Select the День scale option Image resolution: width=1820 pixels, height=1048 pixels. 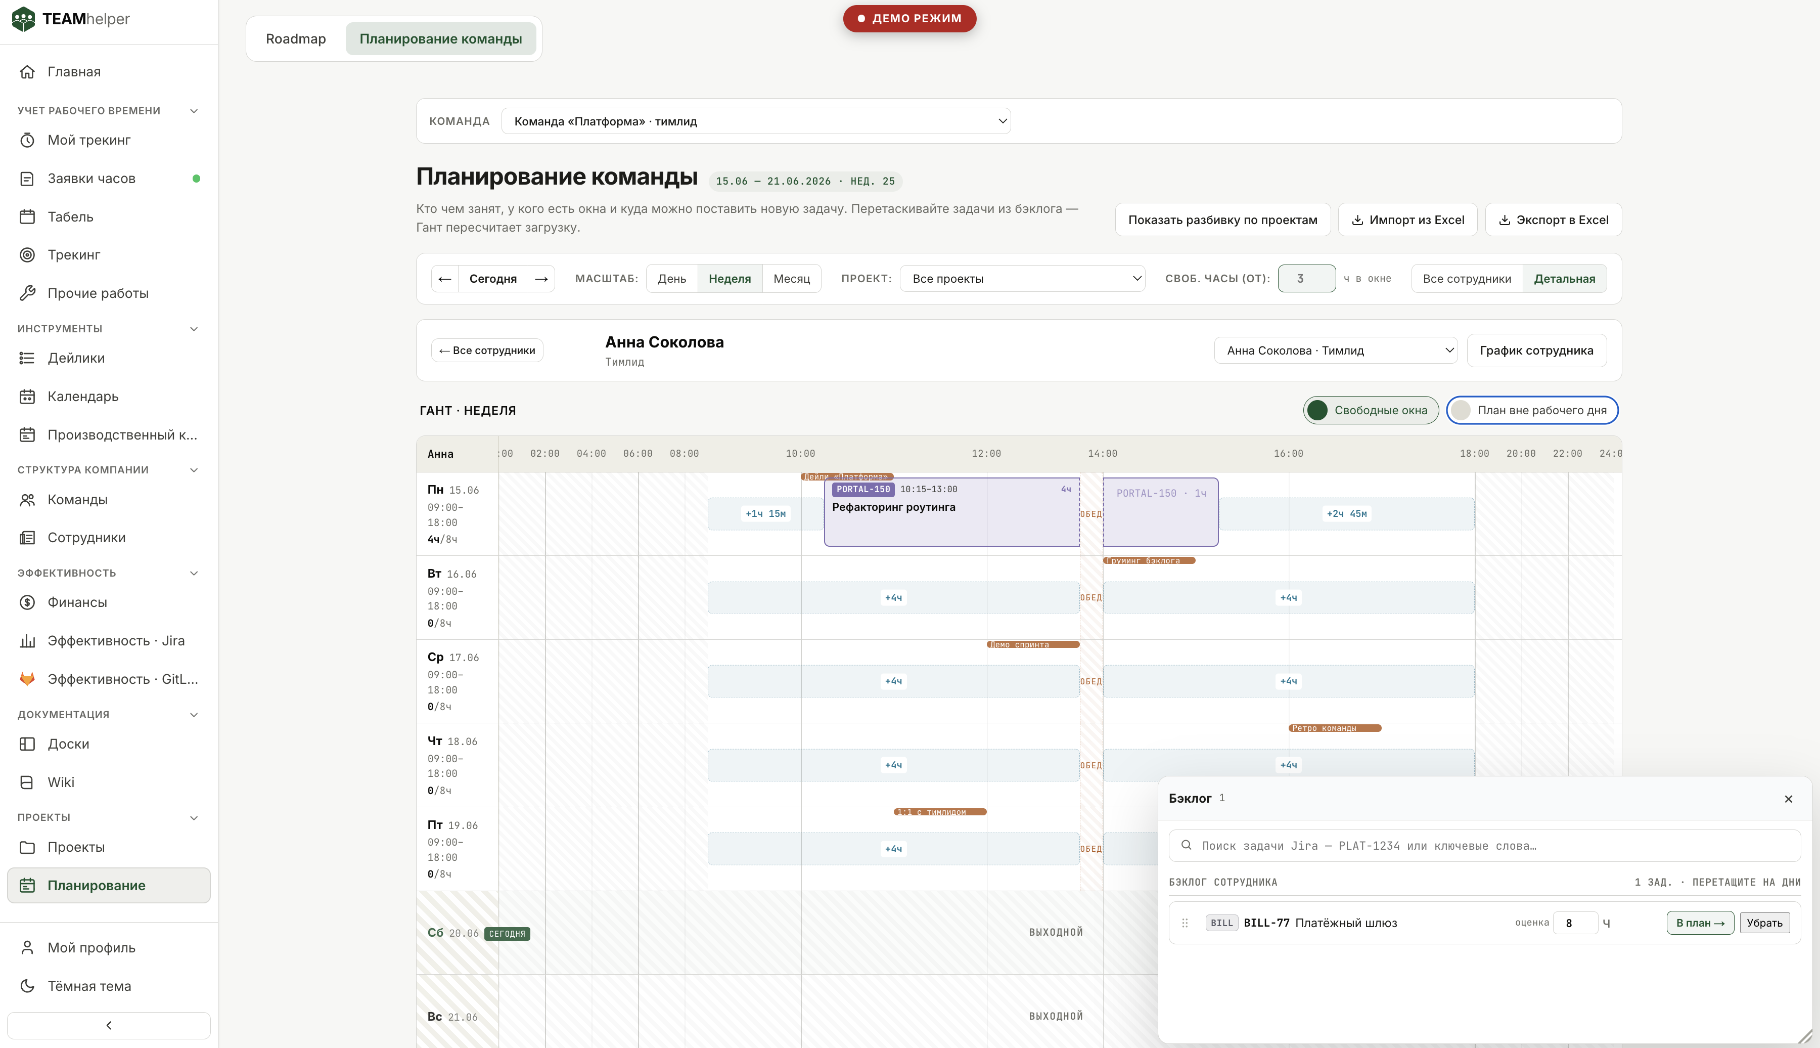tap(672, 279)
